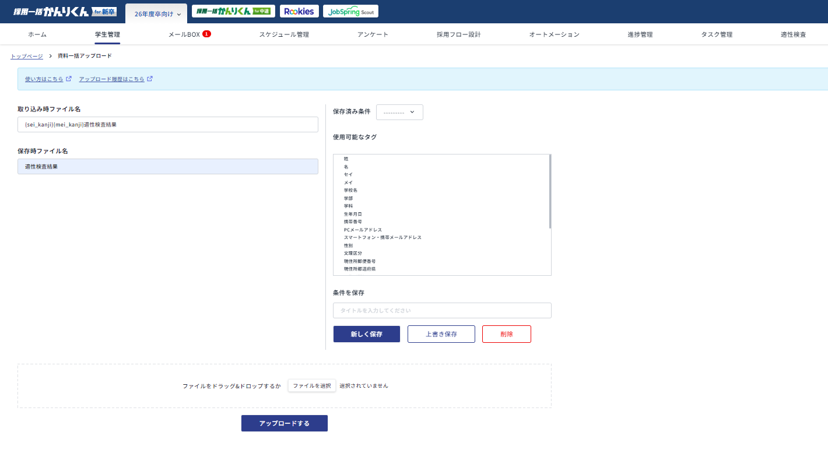Open the かんりくん for 中途 product logo

point(233,11)
